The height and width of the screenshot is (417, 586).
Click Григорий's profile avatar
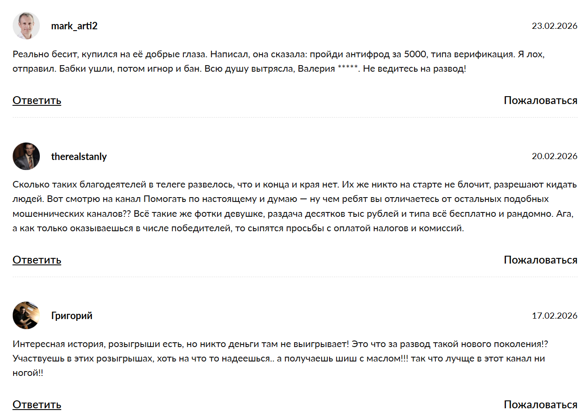(26, 316)
